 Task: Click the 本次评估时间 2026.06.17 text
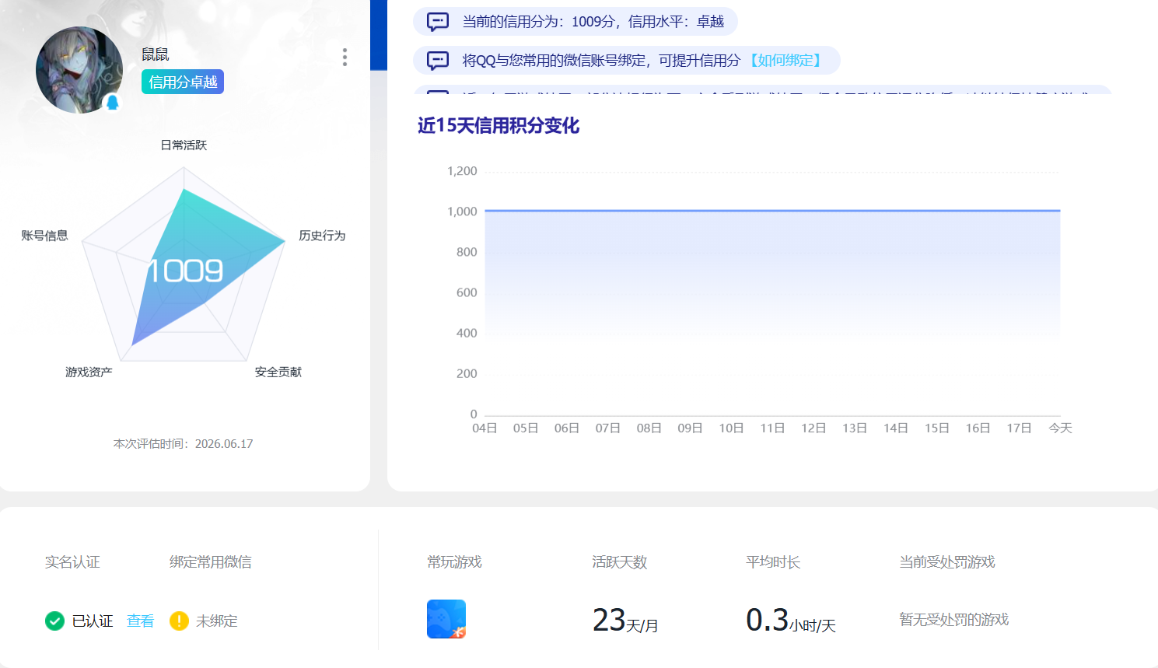[184, 444]
